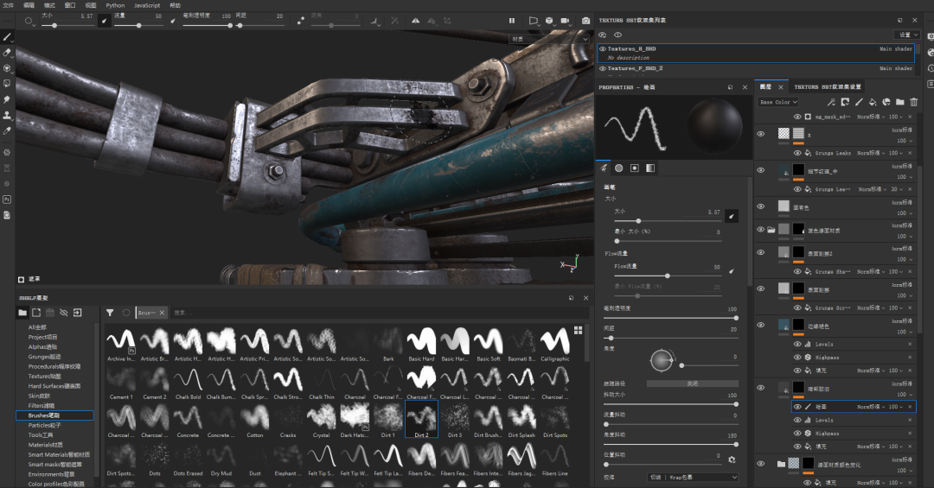Select the Clone stamp tool
Viewport: 934px width, 488px height.
click(x=7, y=115)
